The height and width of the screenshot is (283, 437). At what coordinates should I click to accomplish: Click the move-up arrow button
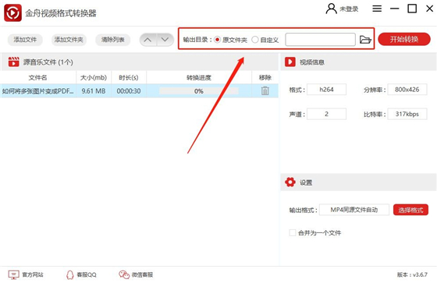[x=148, y=40]
